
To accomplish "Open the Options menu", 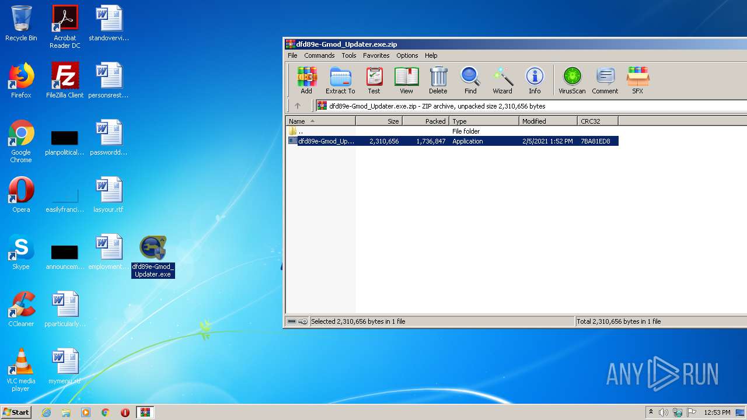I will [407, 55].
